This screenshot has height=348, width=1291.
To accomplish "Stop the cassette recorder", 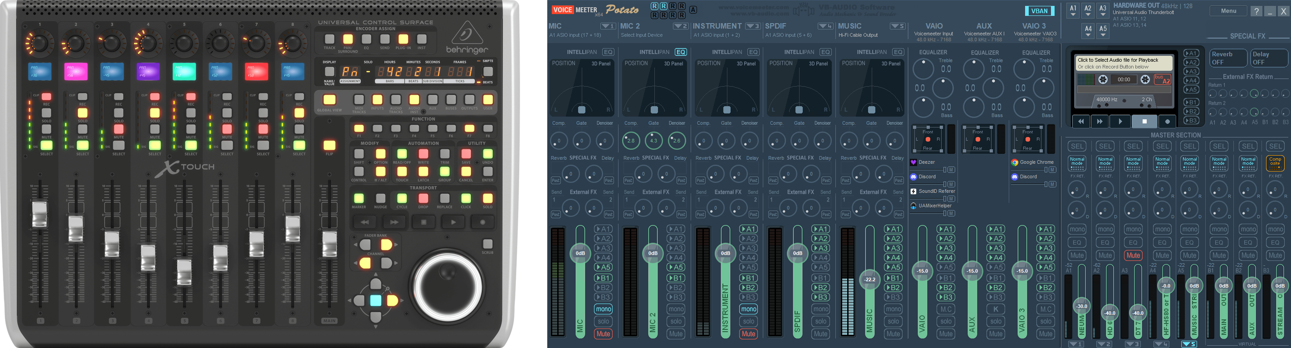I will point(1144,121).
